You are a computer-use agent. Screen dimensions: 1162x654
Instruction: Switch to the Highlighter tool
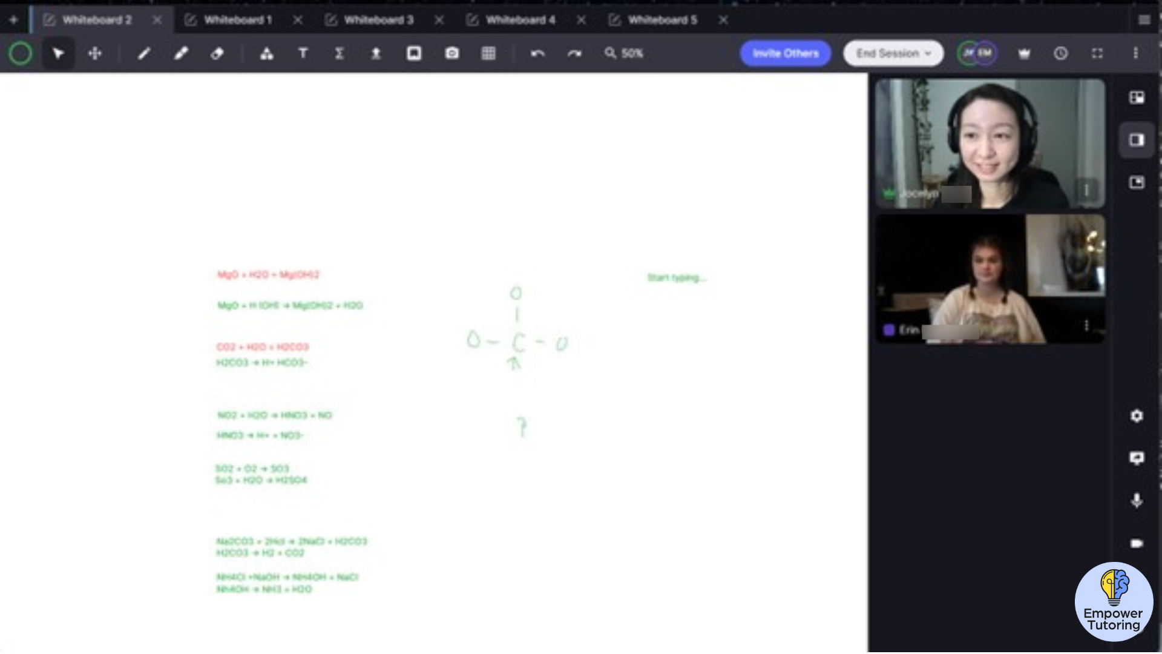click(181, 53)
